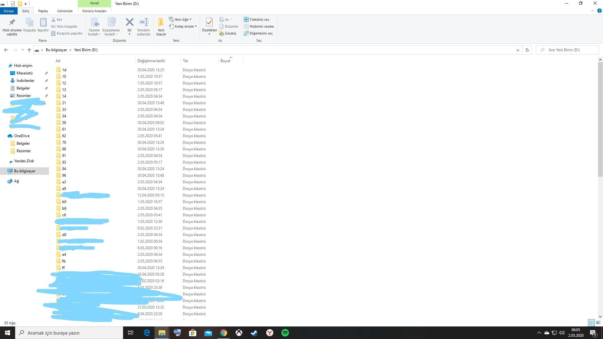Open the Görünüm ribbon tab
Image resolution: width=603 pixels, height=339 pixels.
pyautogui.click(x=65, y=11)
